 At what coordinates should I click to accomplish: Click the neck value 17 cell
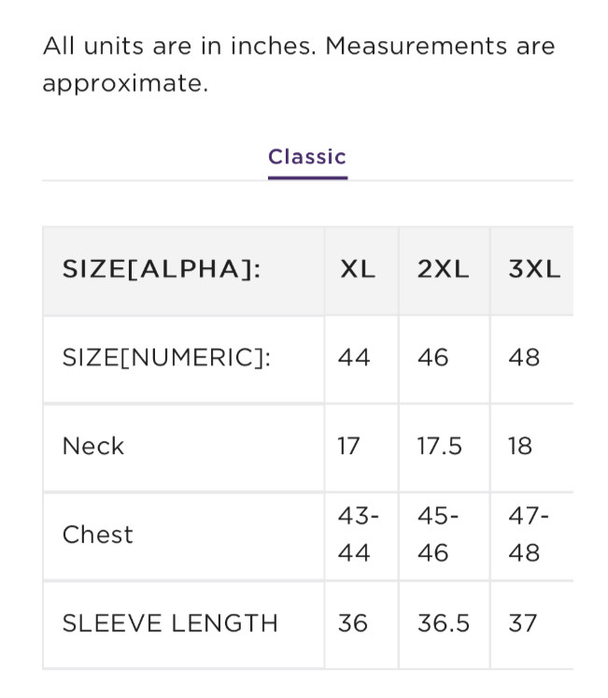point(348,447)
